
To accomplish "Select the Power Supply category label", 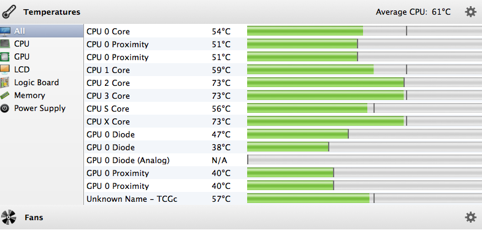I will [x=40, y=109].
